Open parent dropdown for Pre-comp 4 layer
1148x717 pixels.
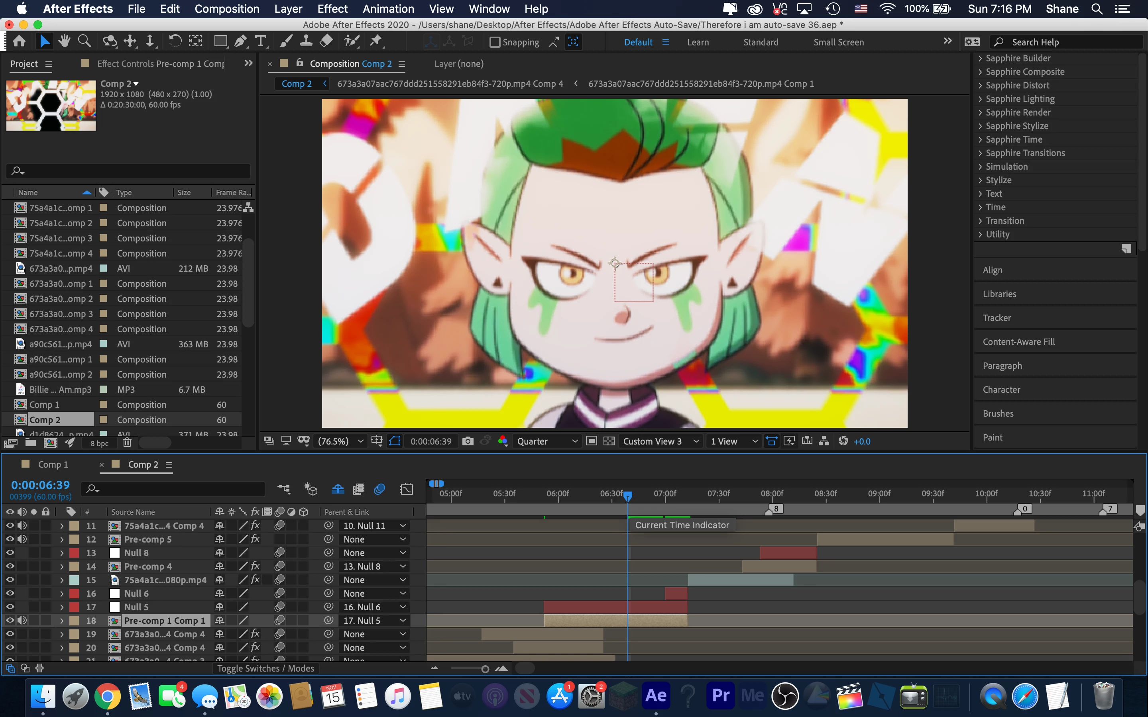pos(375,566)
